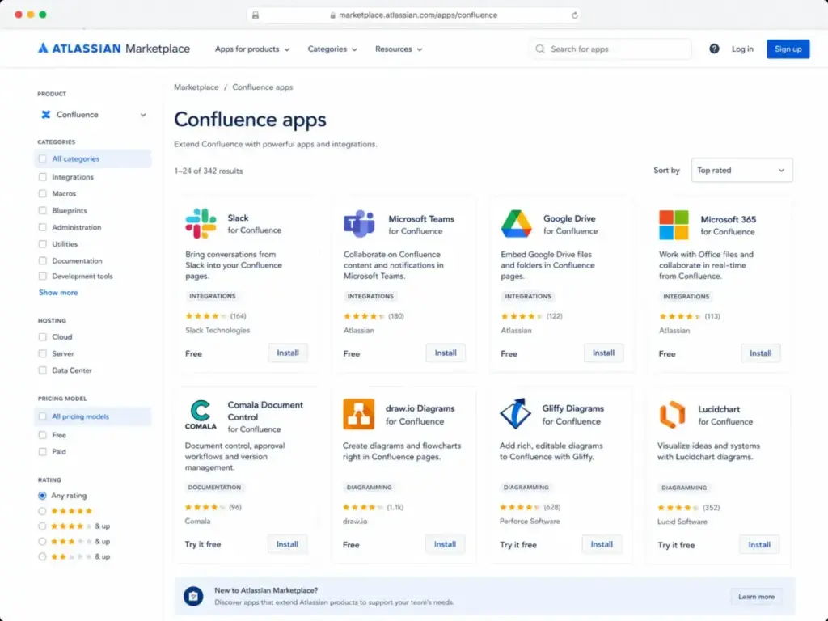Click the search magnifier icon
Screen dimensions: 828x621
(539, 49)
